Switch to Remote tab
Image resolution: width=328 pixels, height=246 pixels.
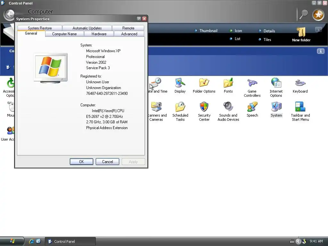tap(128, 28)
